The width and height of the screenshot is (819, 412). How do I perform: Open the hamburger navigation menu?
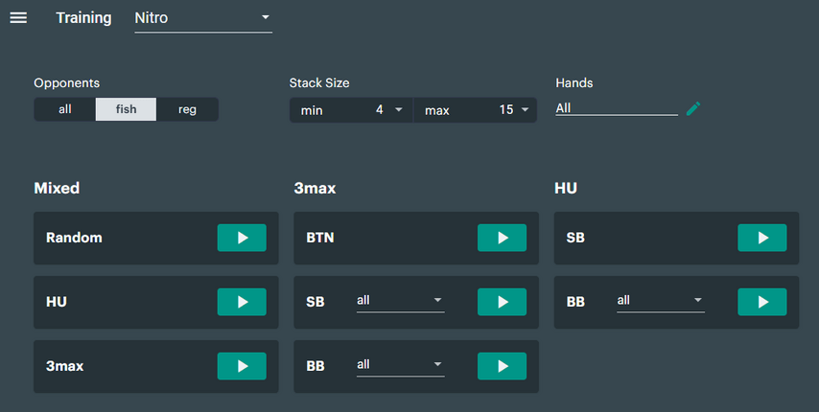(18, 18)
